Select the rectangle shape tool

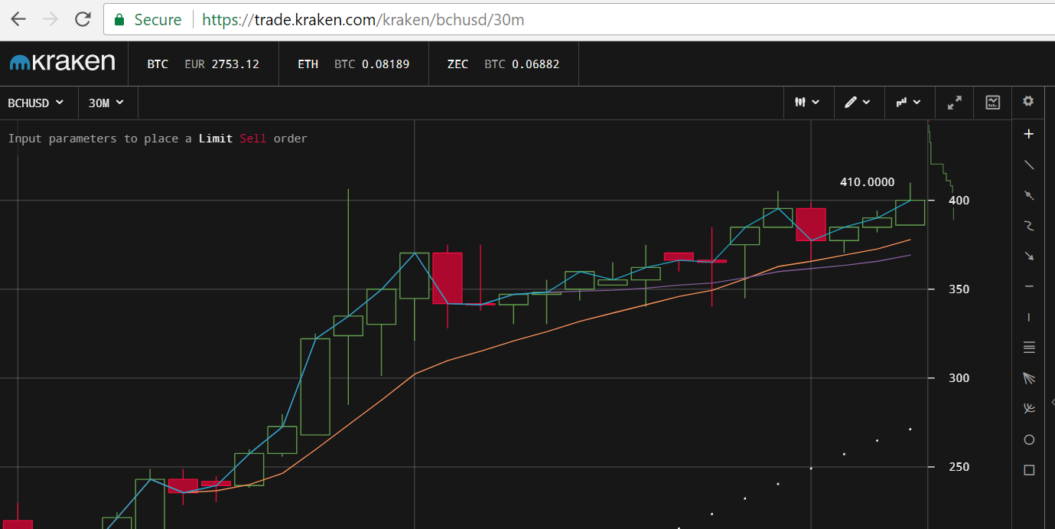[x=1029, y=470]
